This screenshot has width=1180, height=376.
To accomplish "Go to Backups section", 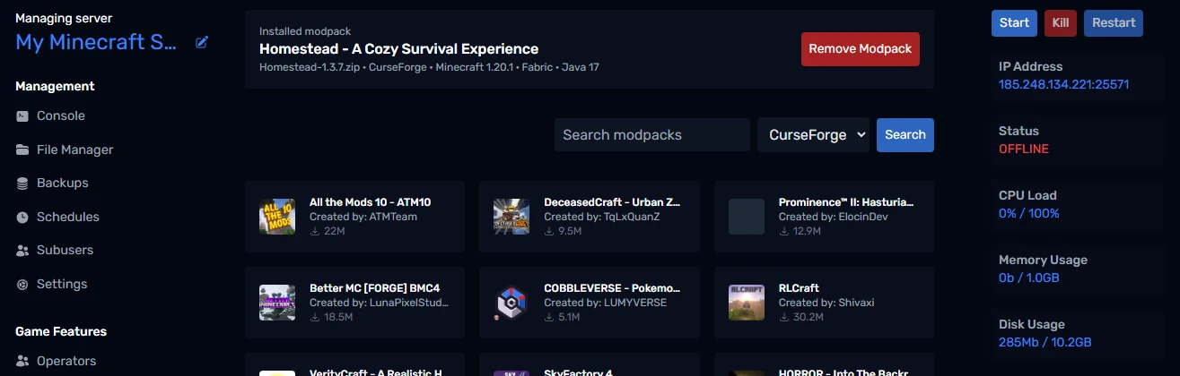I will (x=63, y=184).
